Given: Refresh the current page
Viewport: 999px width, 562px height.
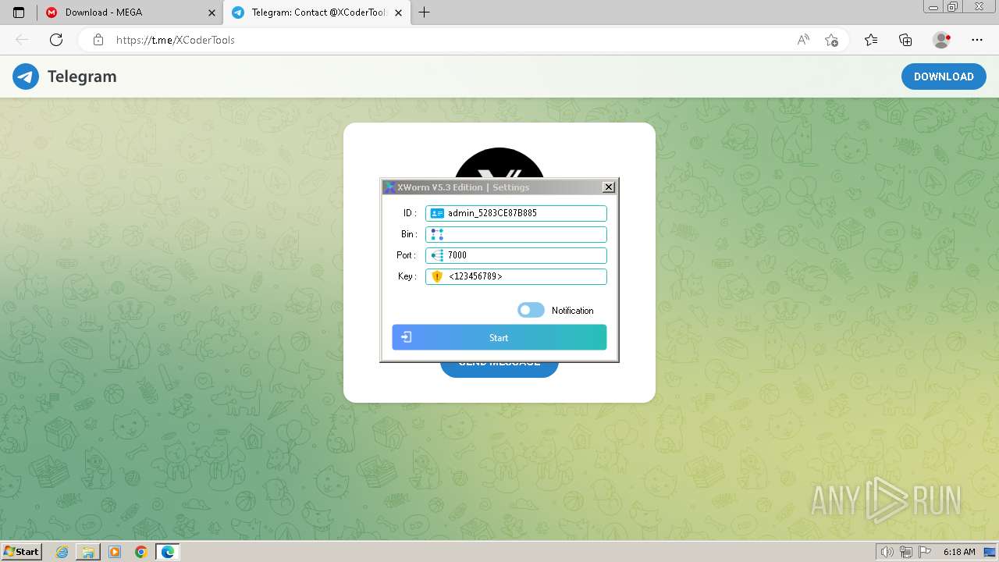Looking at the screenshot, I should pos(55,40).
